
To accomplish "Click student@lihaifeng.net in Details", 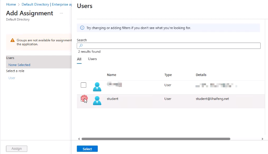I will pos(212,99).
